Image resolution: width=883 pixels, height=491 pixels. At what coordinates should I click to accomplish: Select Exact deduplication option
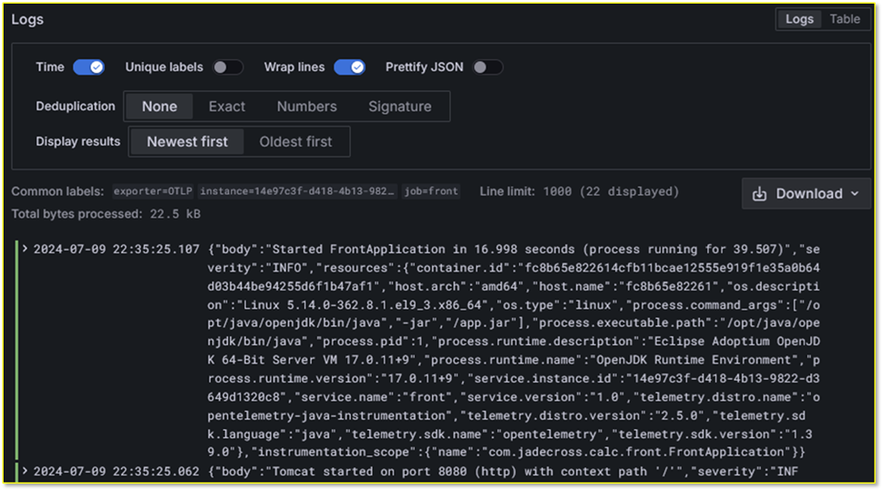pyautogui.click(x=227, y=107)
